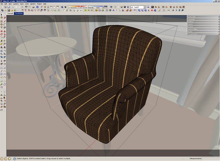The image size is (220, 161).
Task: Select the arrow Select tool
Action: 2,15
